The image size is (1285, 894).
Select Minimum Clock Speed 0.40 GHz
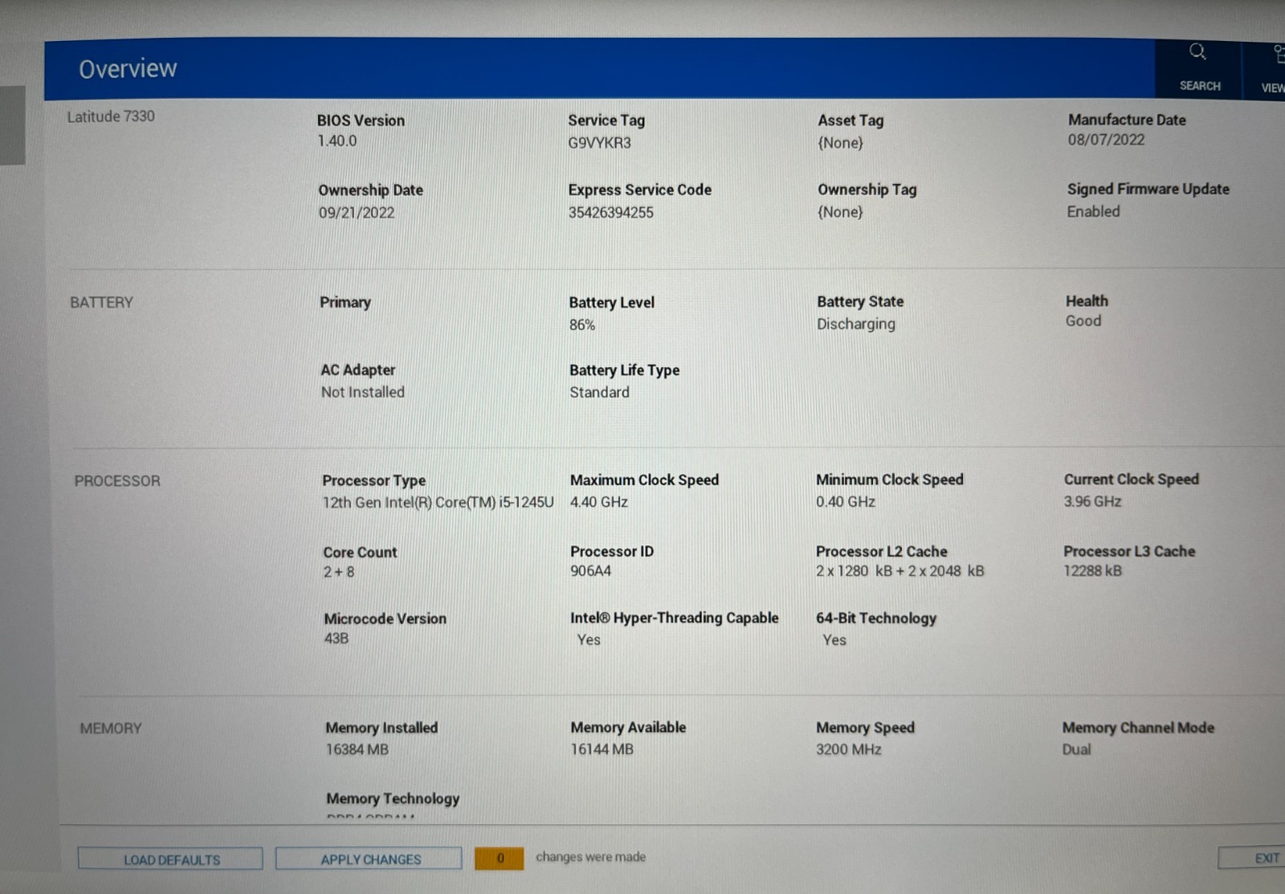(x=845, y=501)
